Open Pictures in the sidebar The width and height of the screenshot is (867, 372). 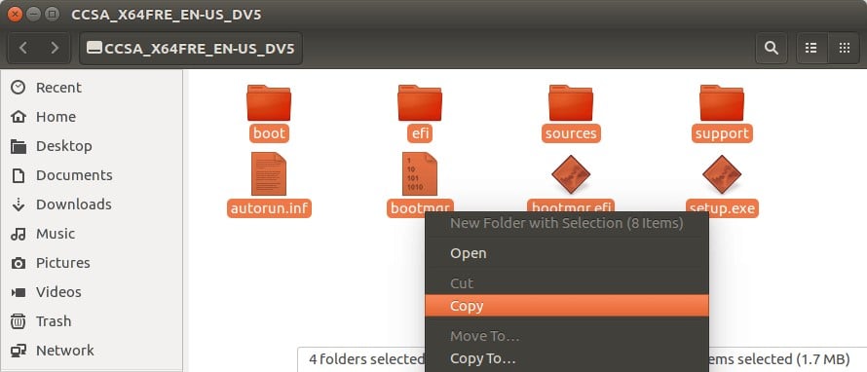[92, 263]
